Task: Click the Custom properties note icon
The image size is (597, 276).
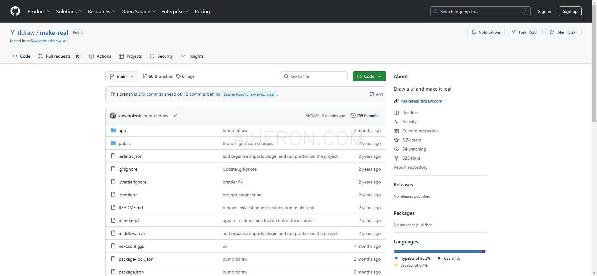Action: (396, 131)
